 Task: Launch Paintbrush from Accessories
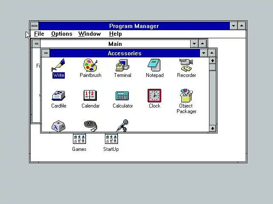[90, 65]
